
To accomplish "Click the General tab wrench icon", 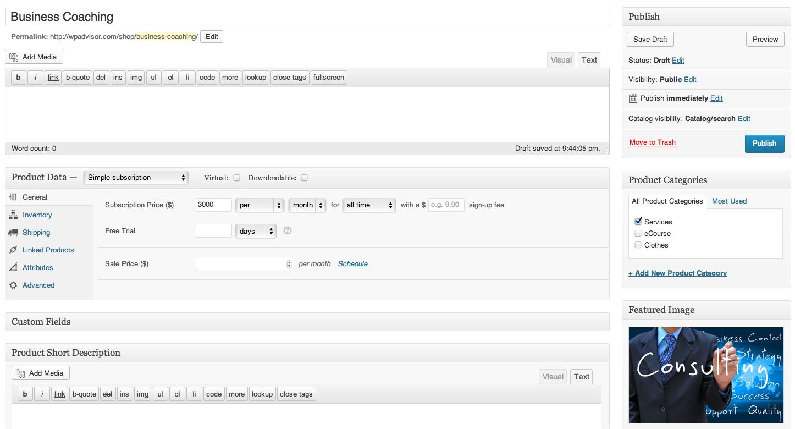I will coord(13,197).
